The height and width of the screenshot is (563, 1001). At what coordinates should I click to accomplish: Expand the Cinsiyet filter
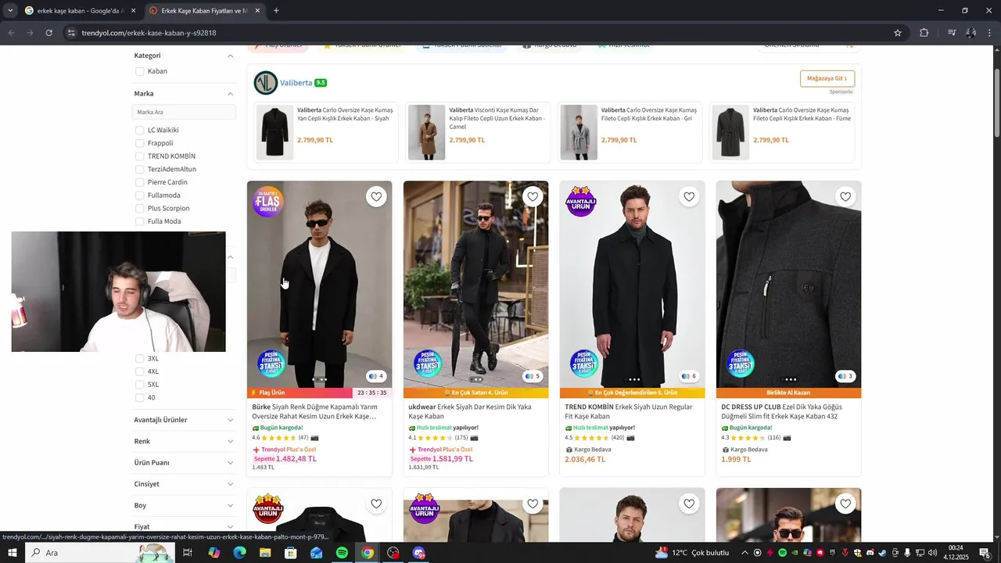coord(230,484)
